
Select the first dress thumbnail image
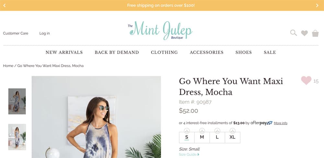[17, 101]
